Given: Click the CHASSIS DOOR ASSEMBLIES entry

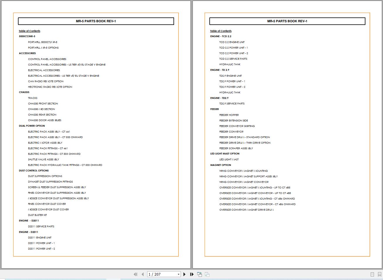Looking at the screenshot, I should (45, 120).
